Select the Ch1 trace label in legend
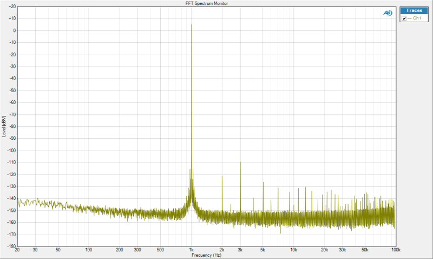The width and height of the screenshot is (433, 259). click(417, 18)
